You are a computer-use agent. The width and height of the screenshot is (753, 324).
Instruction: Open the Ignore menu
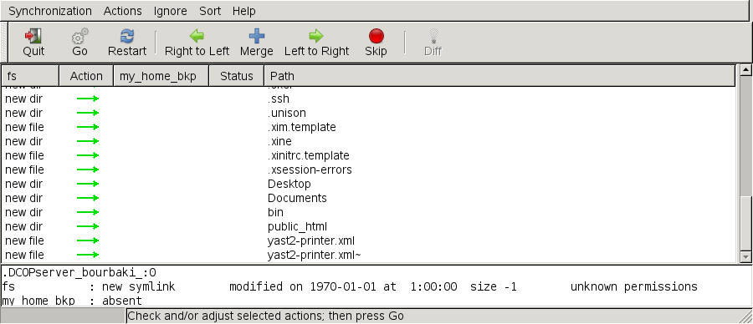click(x=171, y=11)
